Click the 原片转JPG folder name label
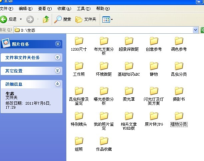The height and width of the screenshot is (161, 204). pos(154,124)
